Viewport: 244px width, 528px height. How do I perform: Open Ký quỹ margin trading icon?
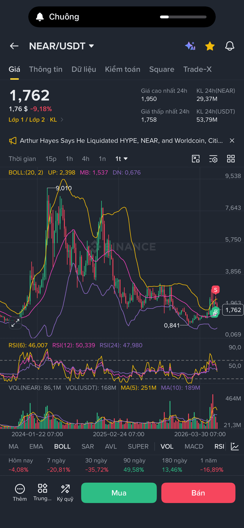(x=65, y=493)
